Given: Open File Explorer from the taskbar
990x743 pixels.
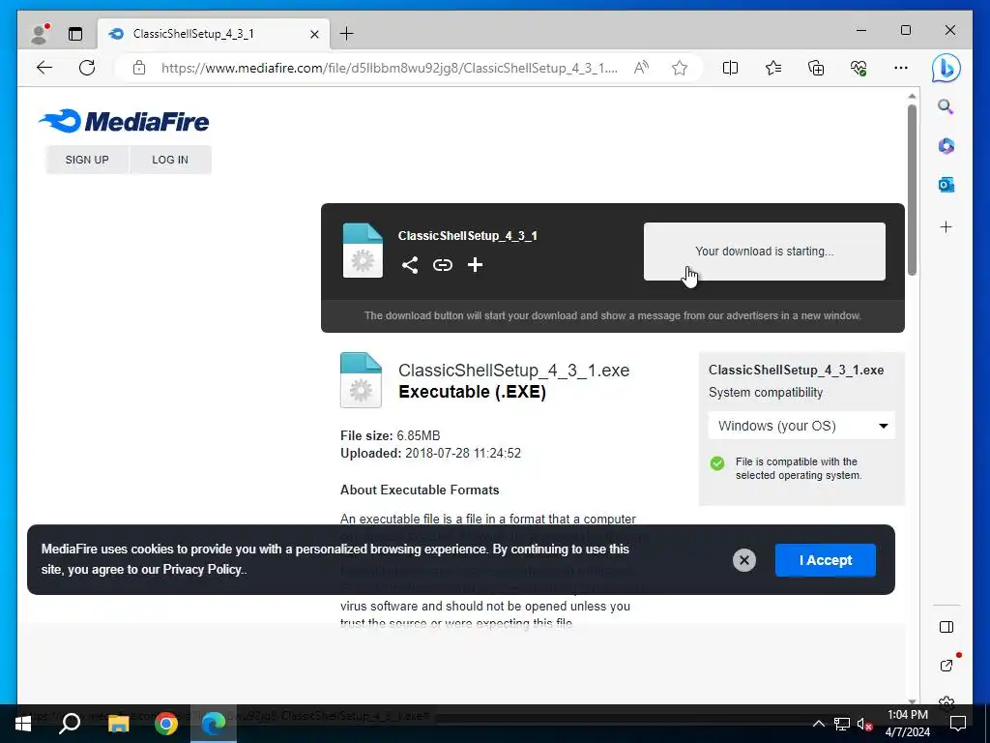Looking at the screenshot, I should 118,724.
